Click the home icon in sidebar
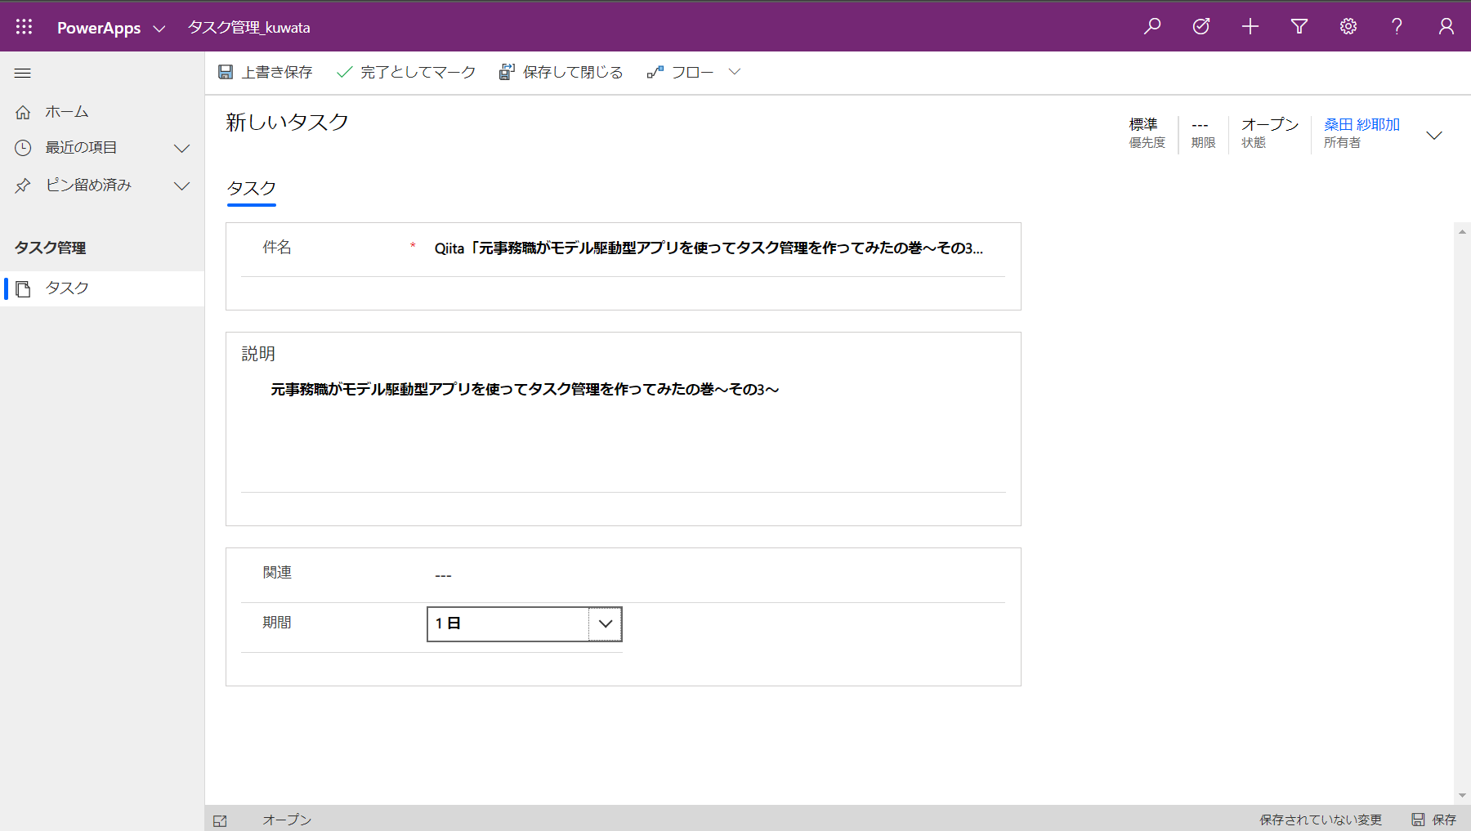1471x831 pixels. click(x=23, y=112)
